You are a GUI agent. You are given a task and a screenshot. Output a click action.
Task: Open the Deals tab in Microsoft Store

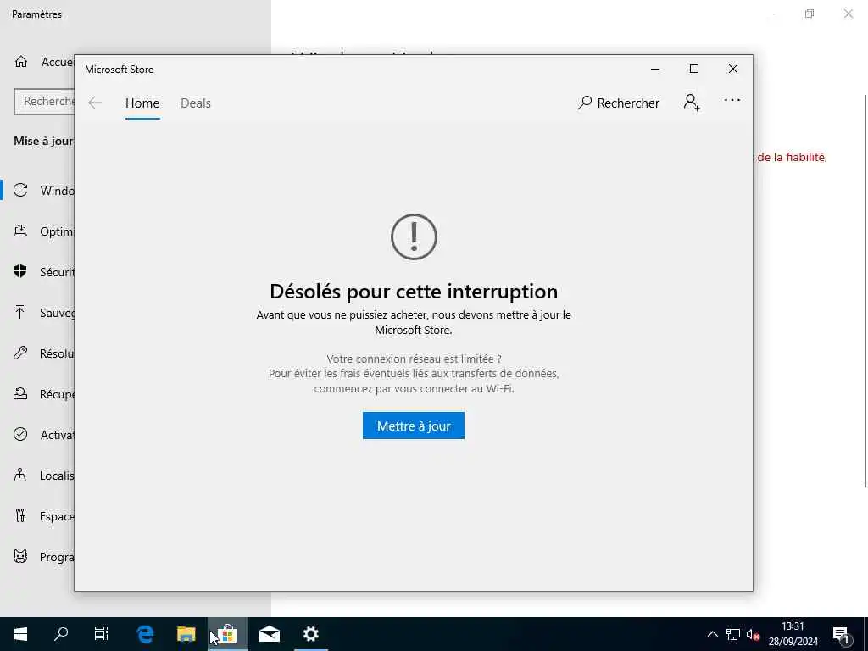click(x=196, y=103)
